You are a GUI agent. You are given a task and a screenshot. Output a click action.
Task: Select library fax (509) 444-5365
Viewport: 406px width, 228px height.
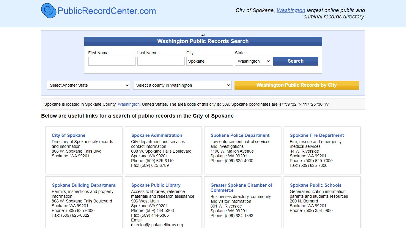click(x=155, y=215)
